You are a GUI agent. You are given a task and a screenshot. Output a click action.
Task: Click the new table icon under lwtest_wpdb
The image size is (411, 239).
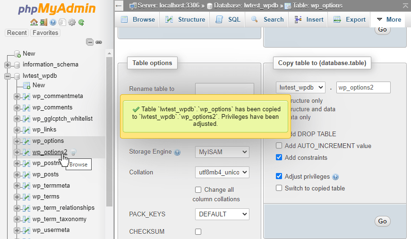[x=26, y=85]
